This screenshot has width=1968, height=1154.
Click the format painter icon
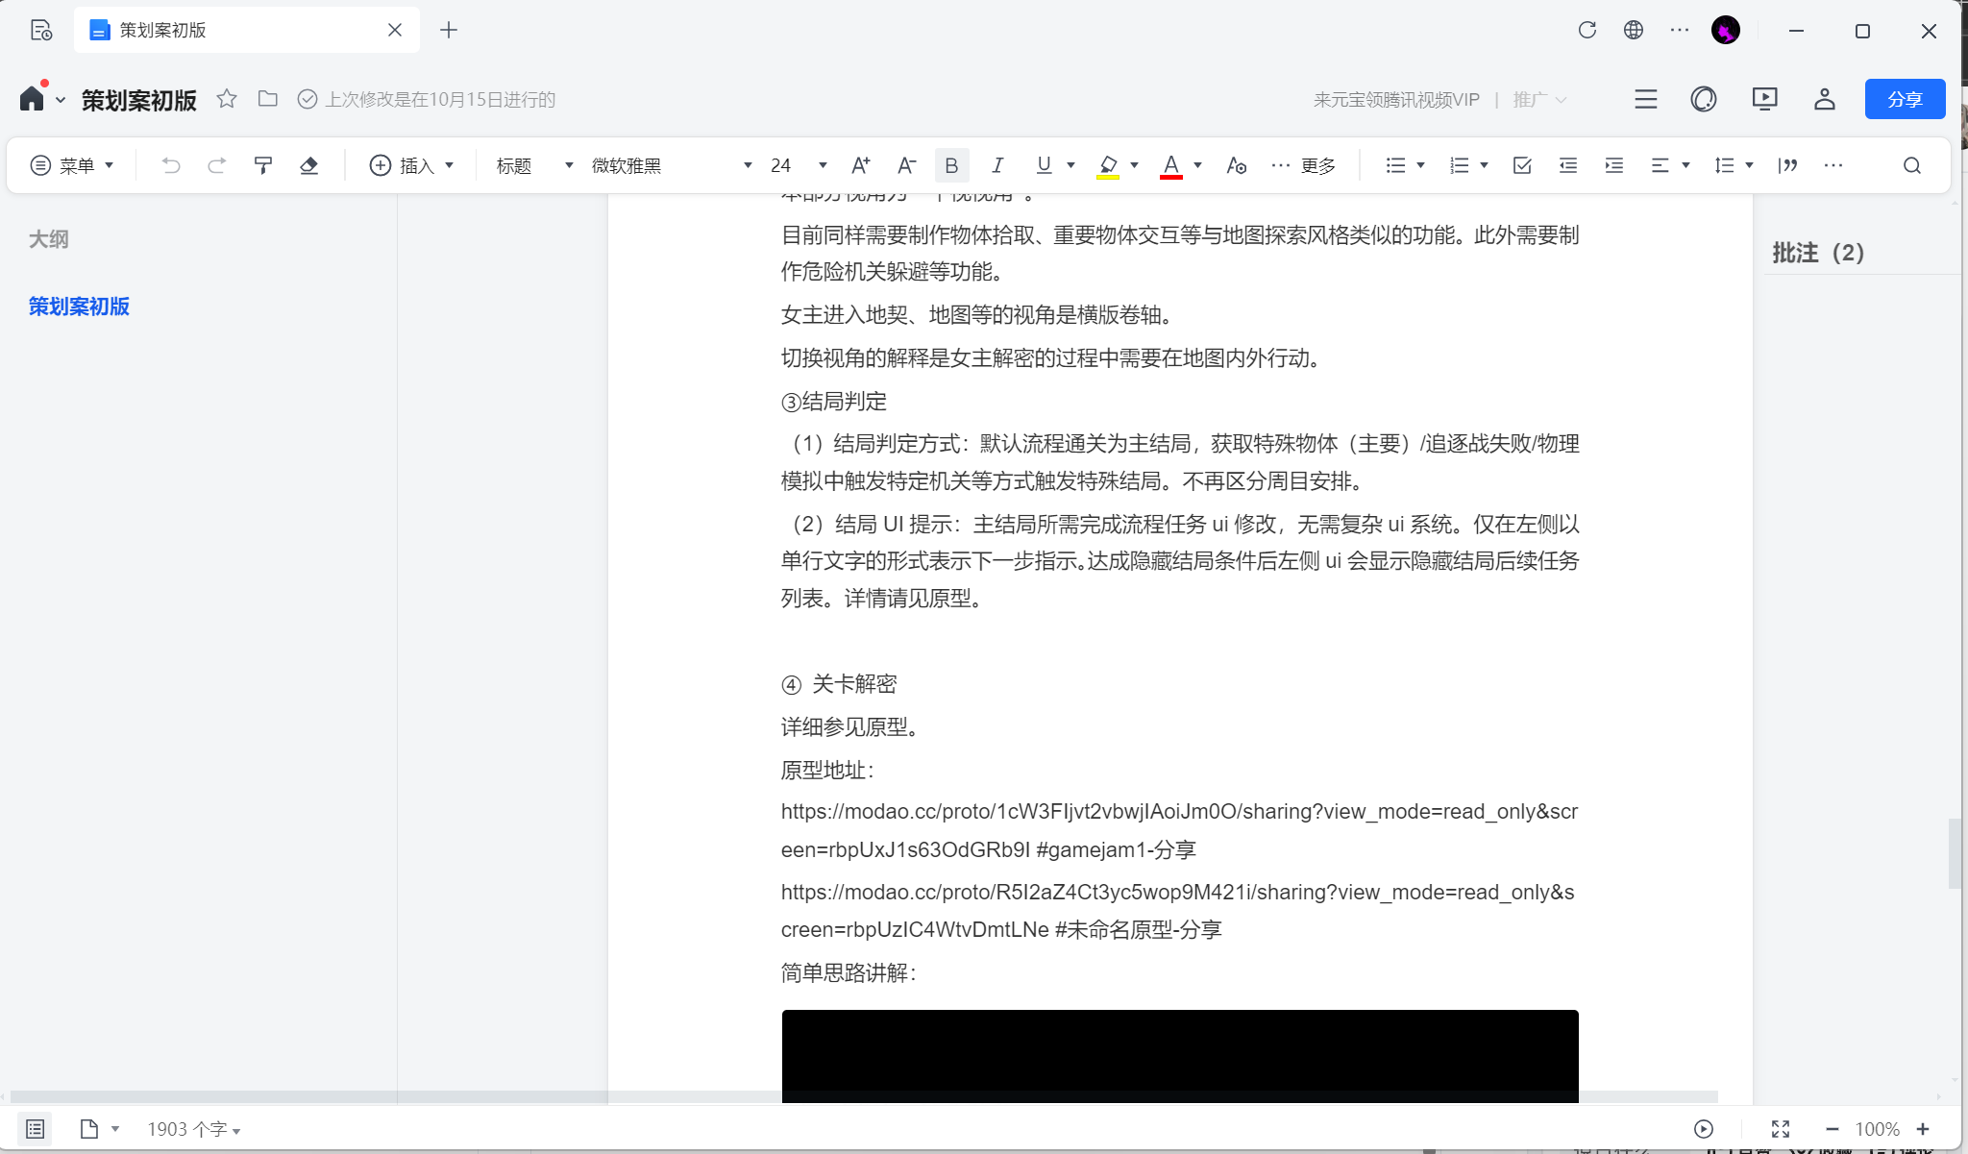(262, 165)
